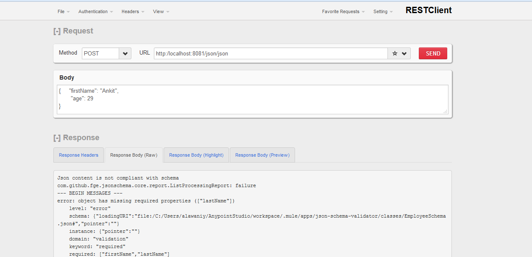532x257 pixels.
Task: Expand the Favorite Requests menu
Action: coord(343,11)
